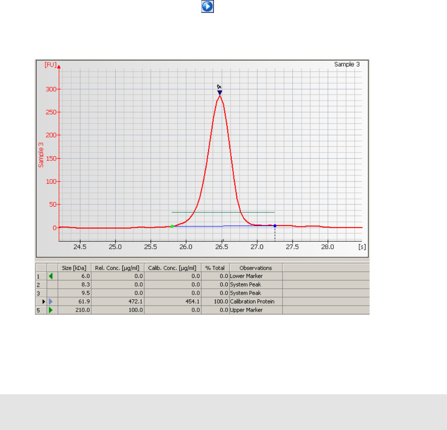Screen dimensions: 447x430
Task: Click the Upper Marker observation cell
Action: (256, 310)
